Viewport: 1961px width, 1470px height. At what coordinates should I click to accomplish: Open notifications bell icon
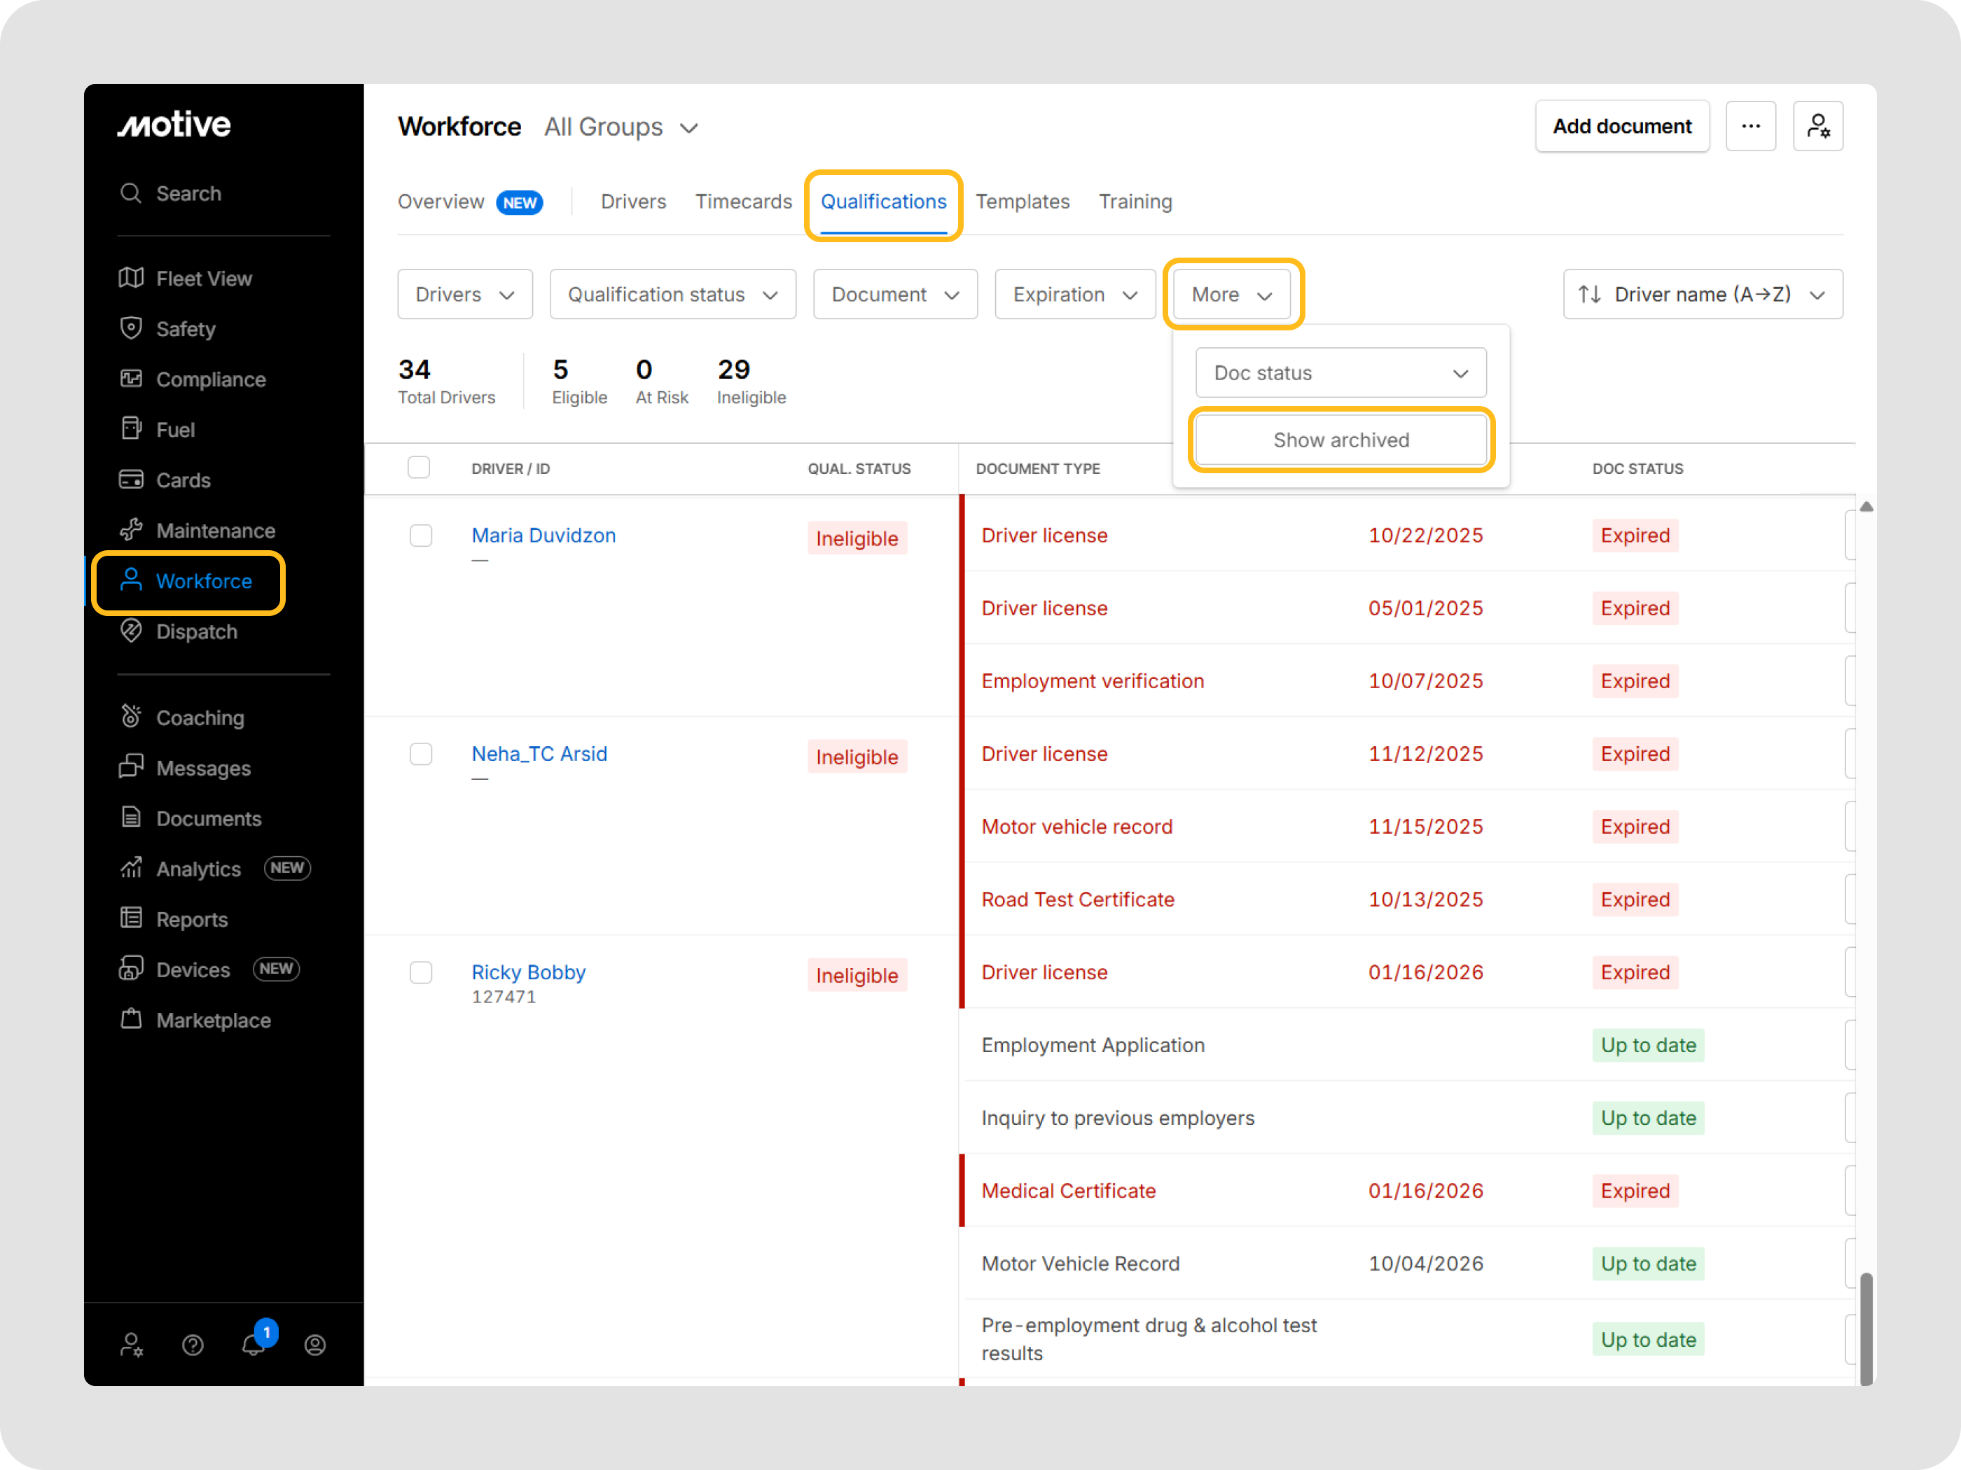(x=254, y=1344)
